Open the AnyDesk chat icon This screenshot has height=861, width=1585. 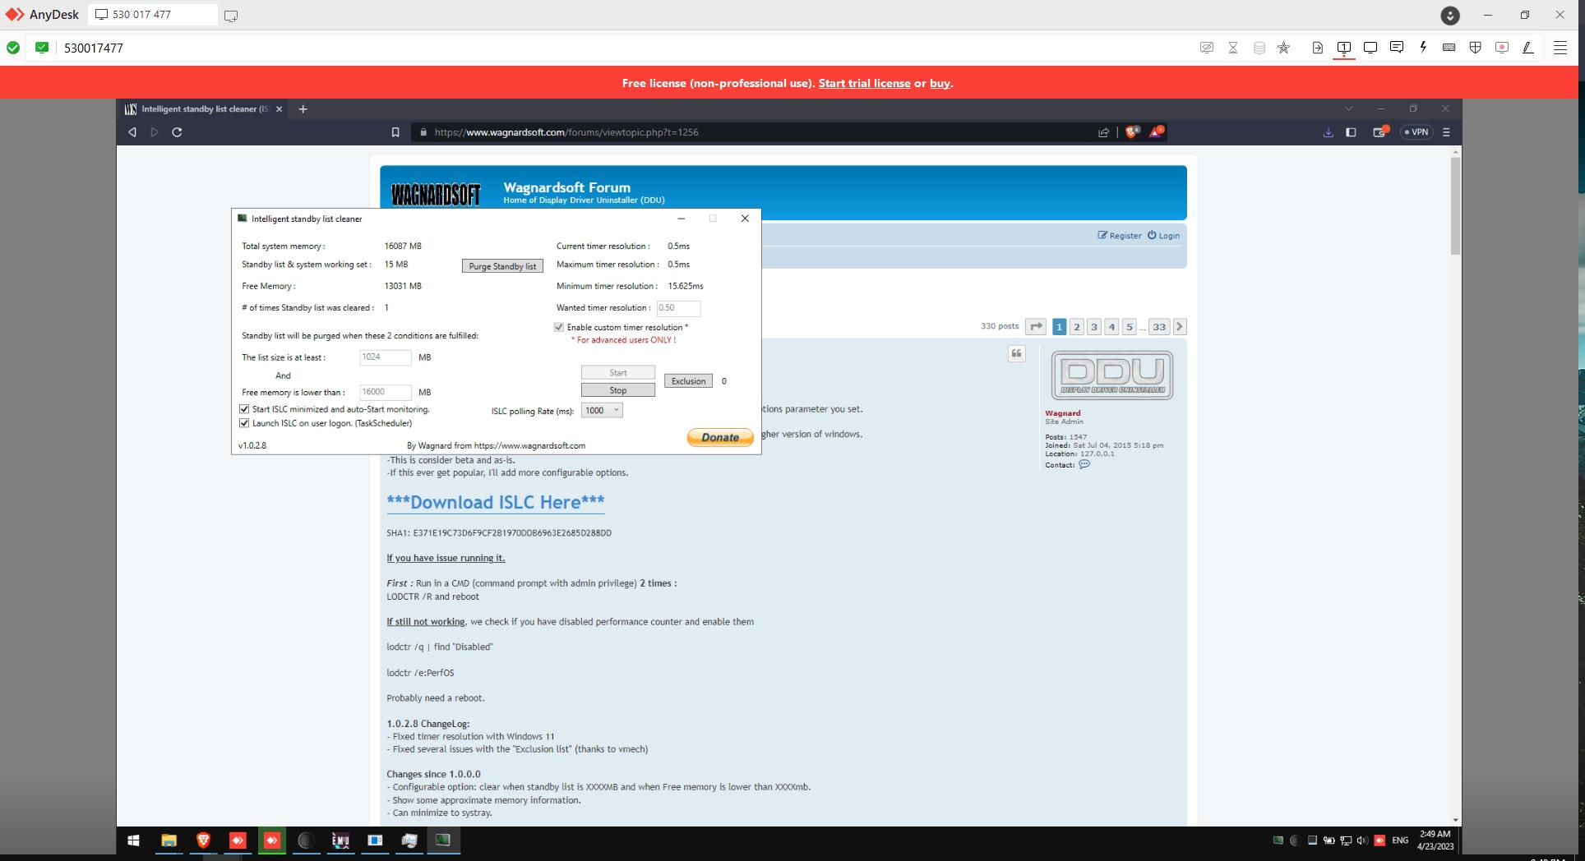(x=1396, y=48)
